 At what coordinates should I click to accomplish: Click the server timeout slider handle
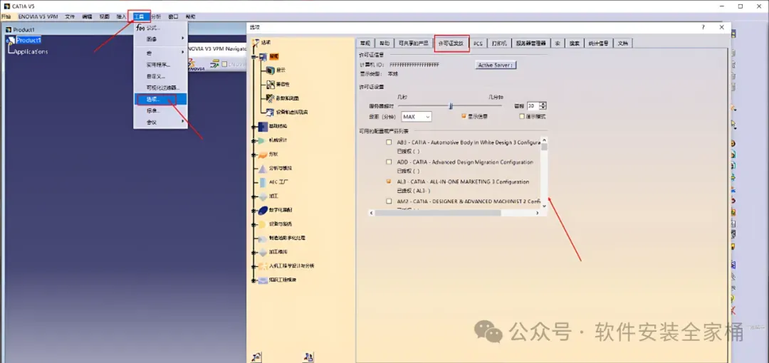coord(451,105)
